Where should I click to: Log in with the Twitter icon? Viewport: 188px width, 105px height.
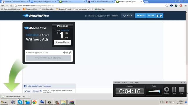161,16
